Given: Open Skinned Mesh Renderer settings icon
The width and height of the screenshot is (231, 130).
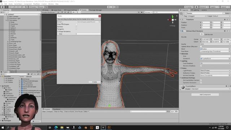Looking at the screenshot, I should [227, 31].
